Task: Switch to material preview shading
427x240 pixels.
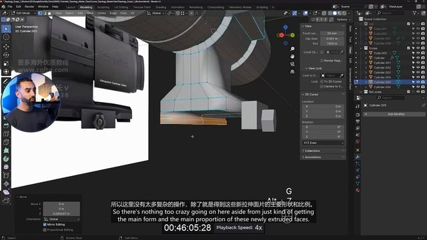Action: pyautogui.click(x=340, y=13)
